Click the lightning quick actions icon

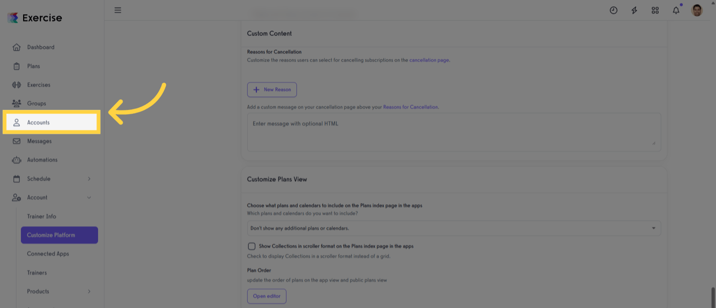point(634,10)
